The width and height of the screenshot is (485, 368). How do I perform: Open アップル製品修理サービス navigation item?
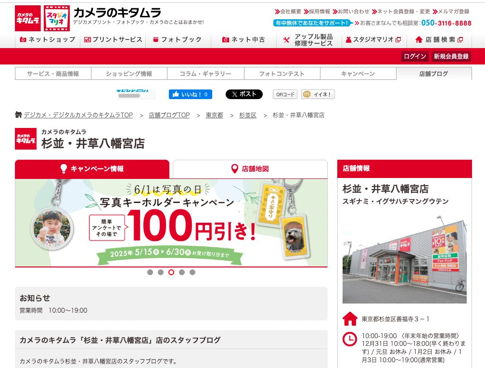point(309,40)
